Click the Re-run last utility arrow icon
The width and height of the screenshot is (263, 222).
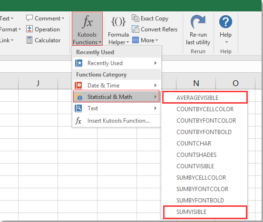click(198, 22)
